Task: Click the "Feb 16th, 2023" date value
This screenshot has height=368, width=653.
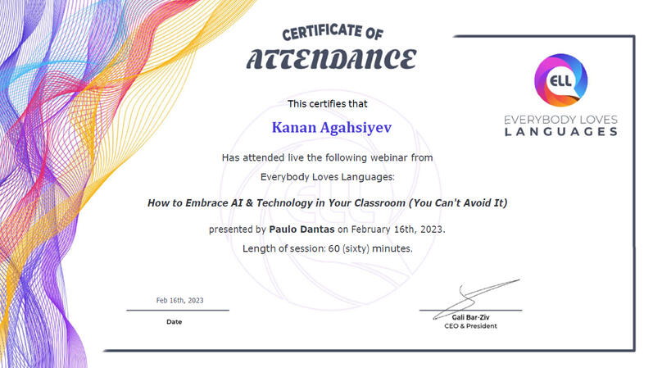Action: point(179,301)
